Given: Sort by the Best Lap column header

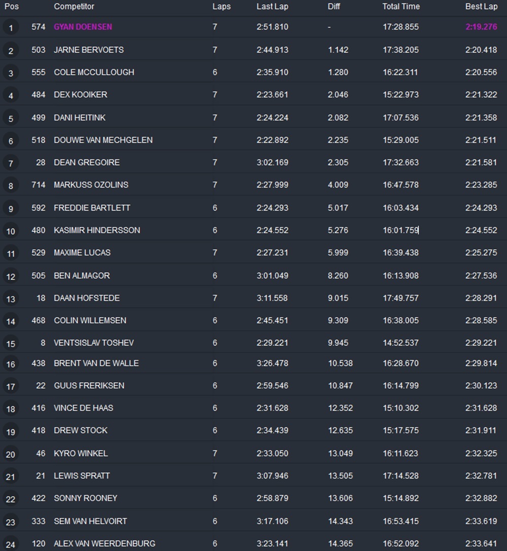Looking at the screenshot, I should pos(481,7).
